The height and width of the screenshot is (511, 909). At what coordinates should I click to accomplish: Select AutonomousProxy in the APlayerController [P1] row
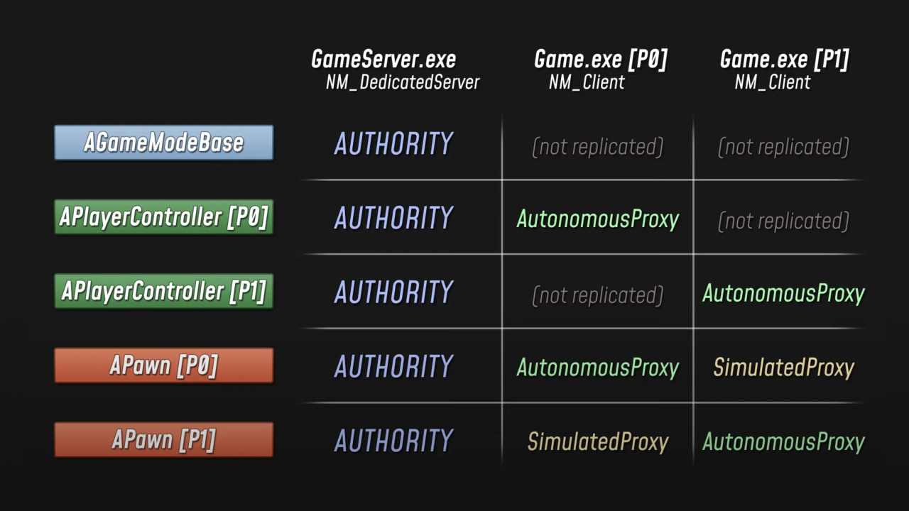[783, 293]
